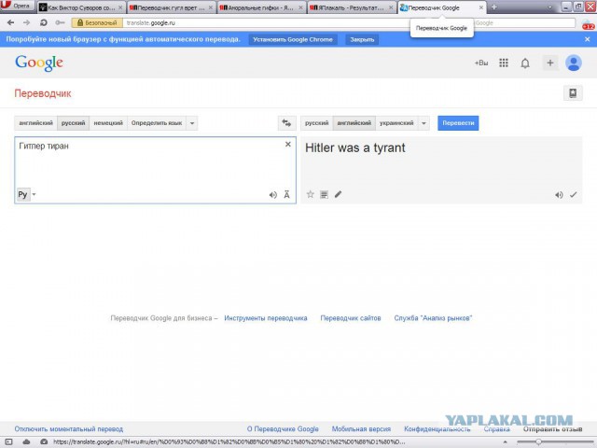Open the phrasebook star icon

click(573, 93)
